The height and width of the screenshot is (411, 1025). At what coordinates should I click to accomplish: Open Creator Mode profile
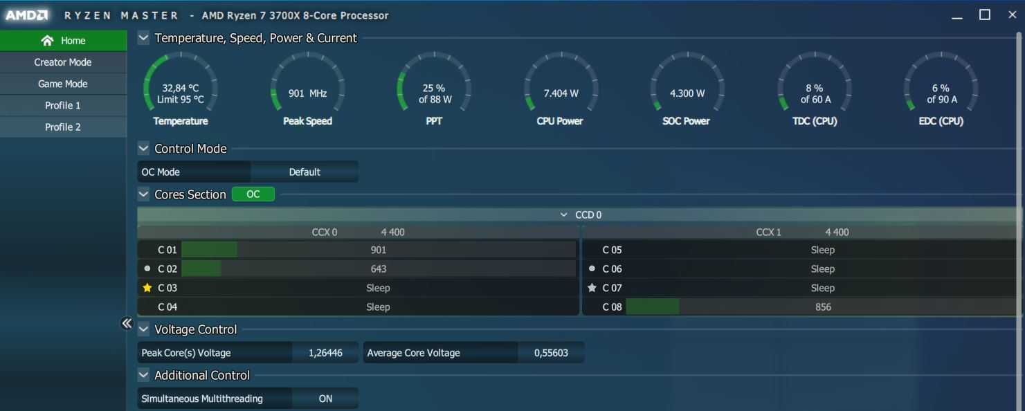click(x=63, y=62)
